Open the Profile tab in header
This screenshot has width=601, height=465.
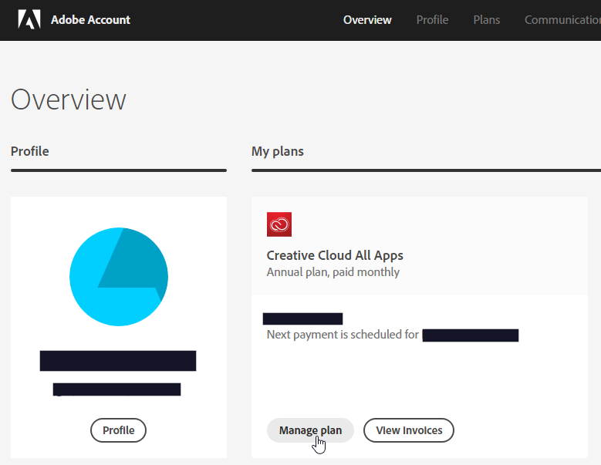[432, 20]
